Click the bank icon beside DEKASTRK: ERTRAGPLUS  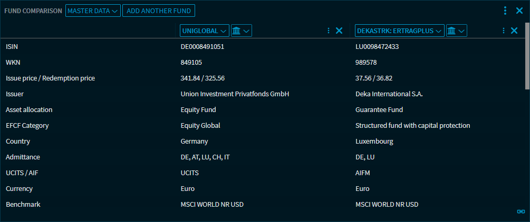click(x=456, y=31)
